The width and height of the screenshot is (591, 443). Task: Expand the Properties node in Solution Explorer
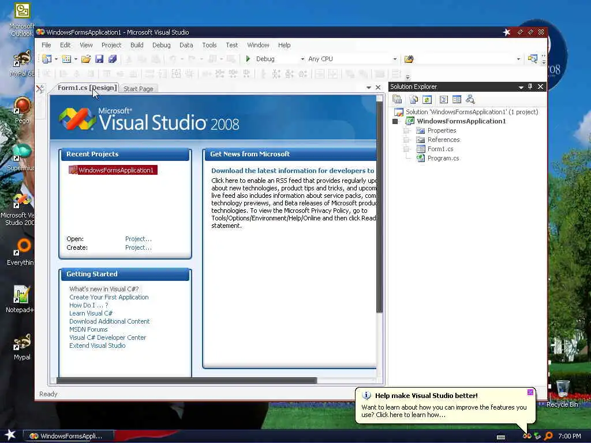pyautogui.click(x=406, y=131)
